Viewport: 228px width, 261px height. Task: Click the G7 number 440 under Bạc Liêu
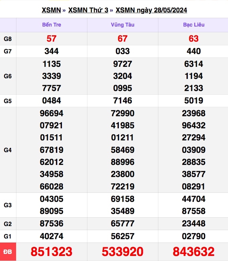pyautogui.click(x=194, y=51)
